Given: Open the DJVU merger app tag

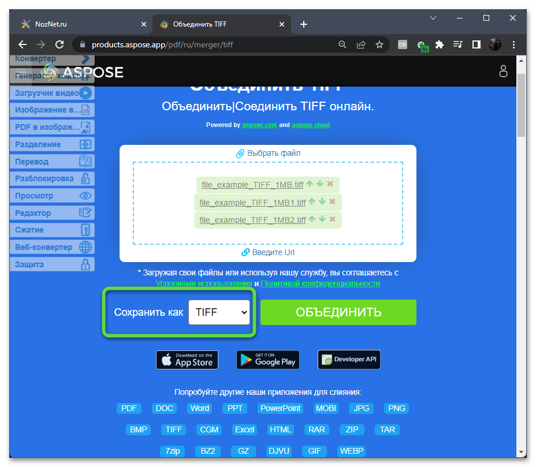Looking at the screenshot, I should (279, 451).
